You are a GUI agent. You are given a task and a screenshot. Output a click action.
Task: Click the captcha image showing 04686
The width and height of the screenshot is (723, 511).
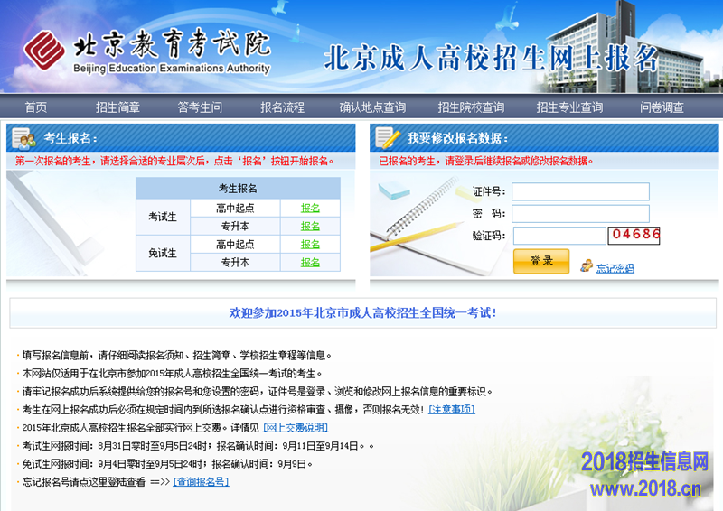(634, 235)
